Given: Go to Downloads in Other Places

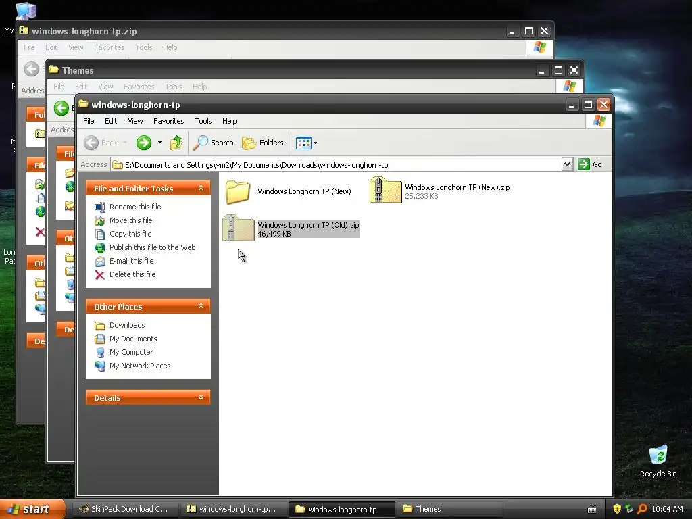Looking at the screenshot, I should point(127,325).
